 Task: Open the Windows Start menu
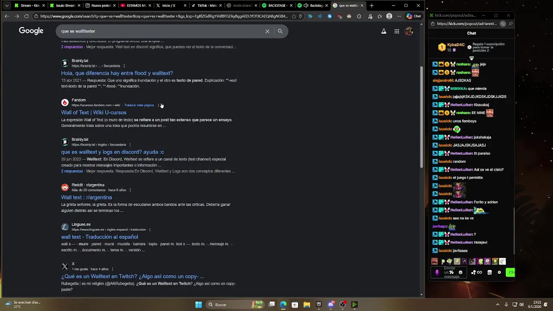[198, 305]
